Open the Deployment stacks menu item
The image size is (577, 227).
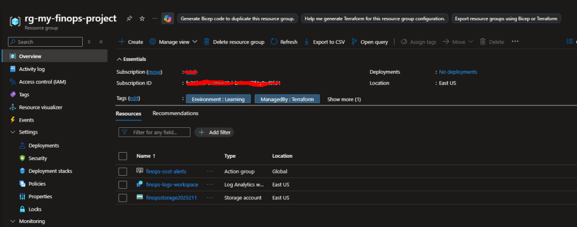[x=50, y=171]
